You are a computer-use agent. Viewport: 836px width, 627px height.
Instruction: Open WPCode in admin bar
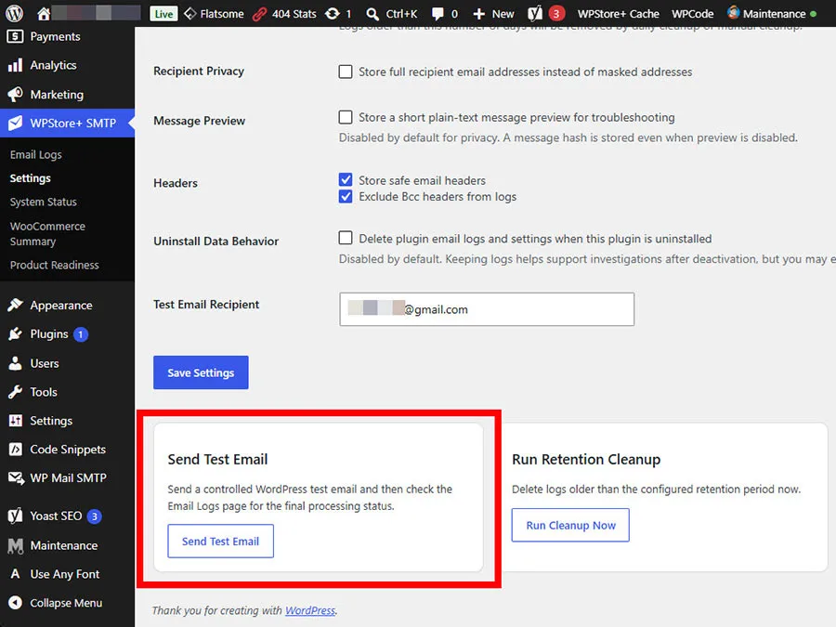[693, 14]
